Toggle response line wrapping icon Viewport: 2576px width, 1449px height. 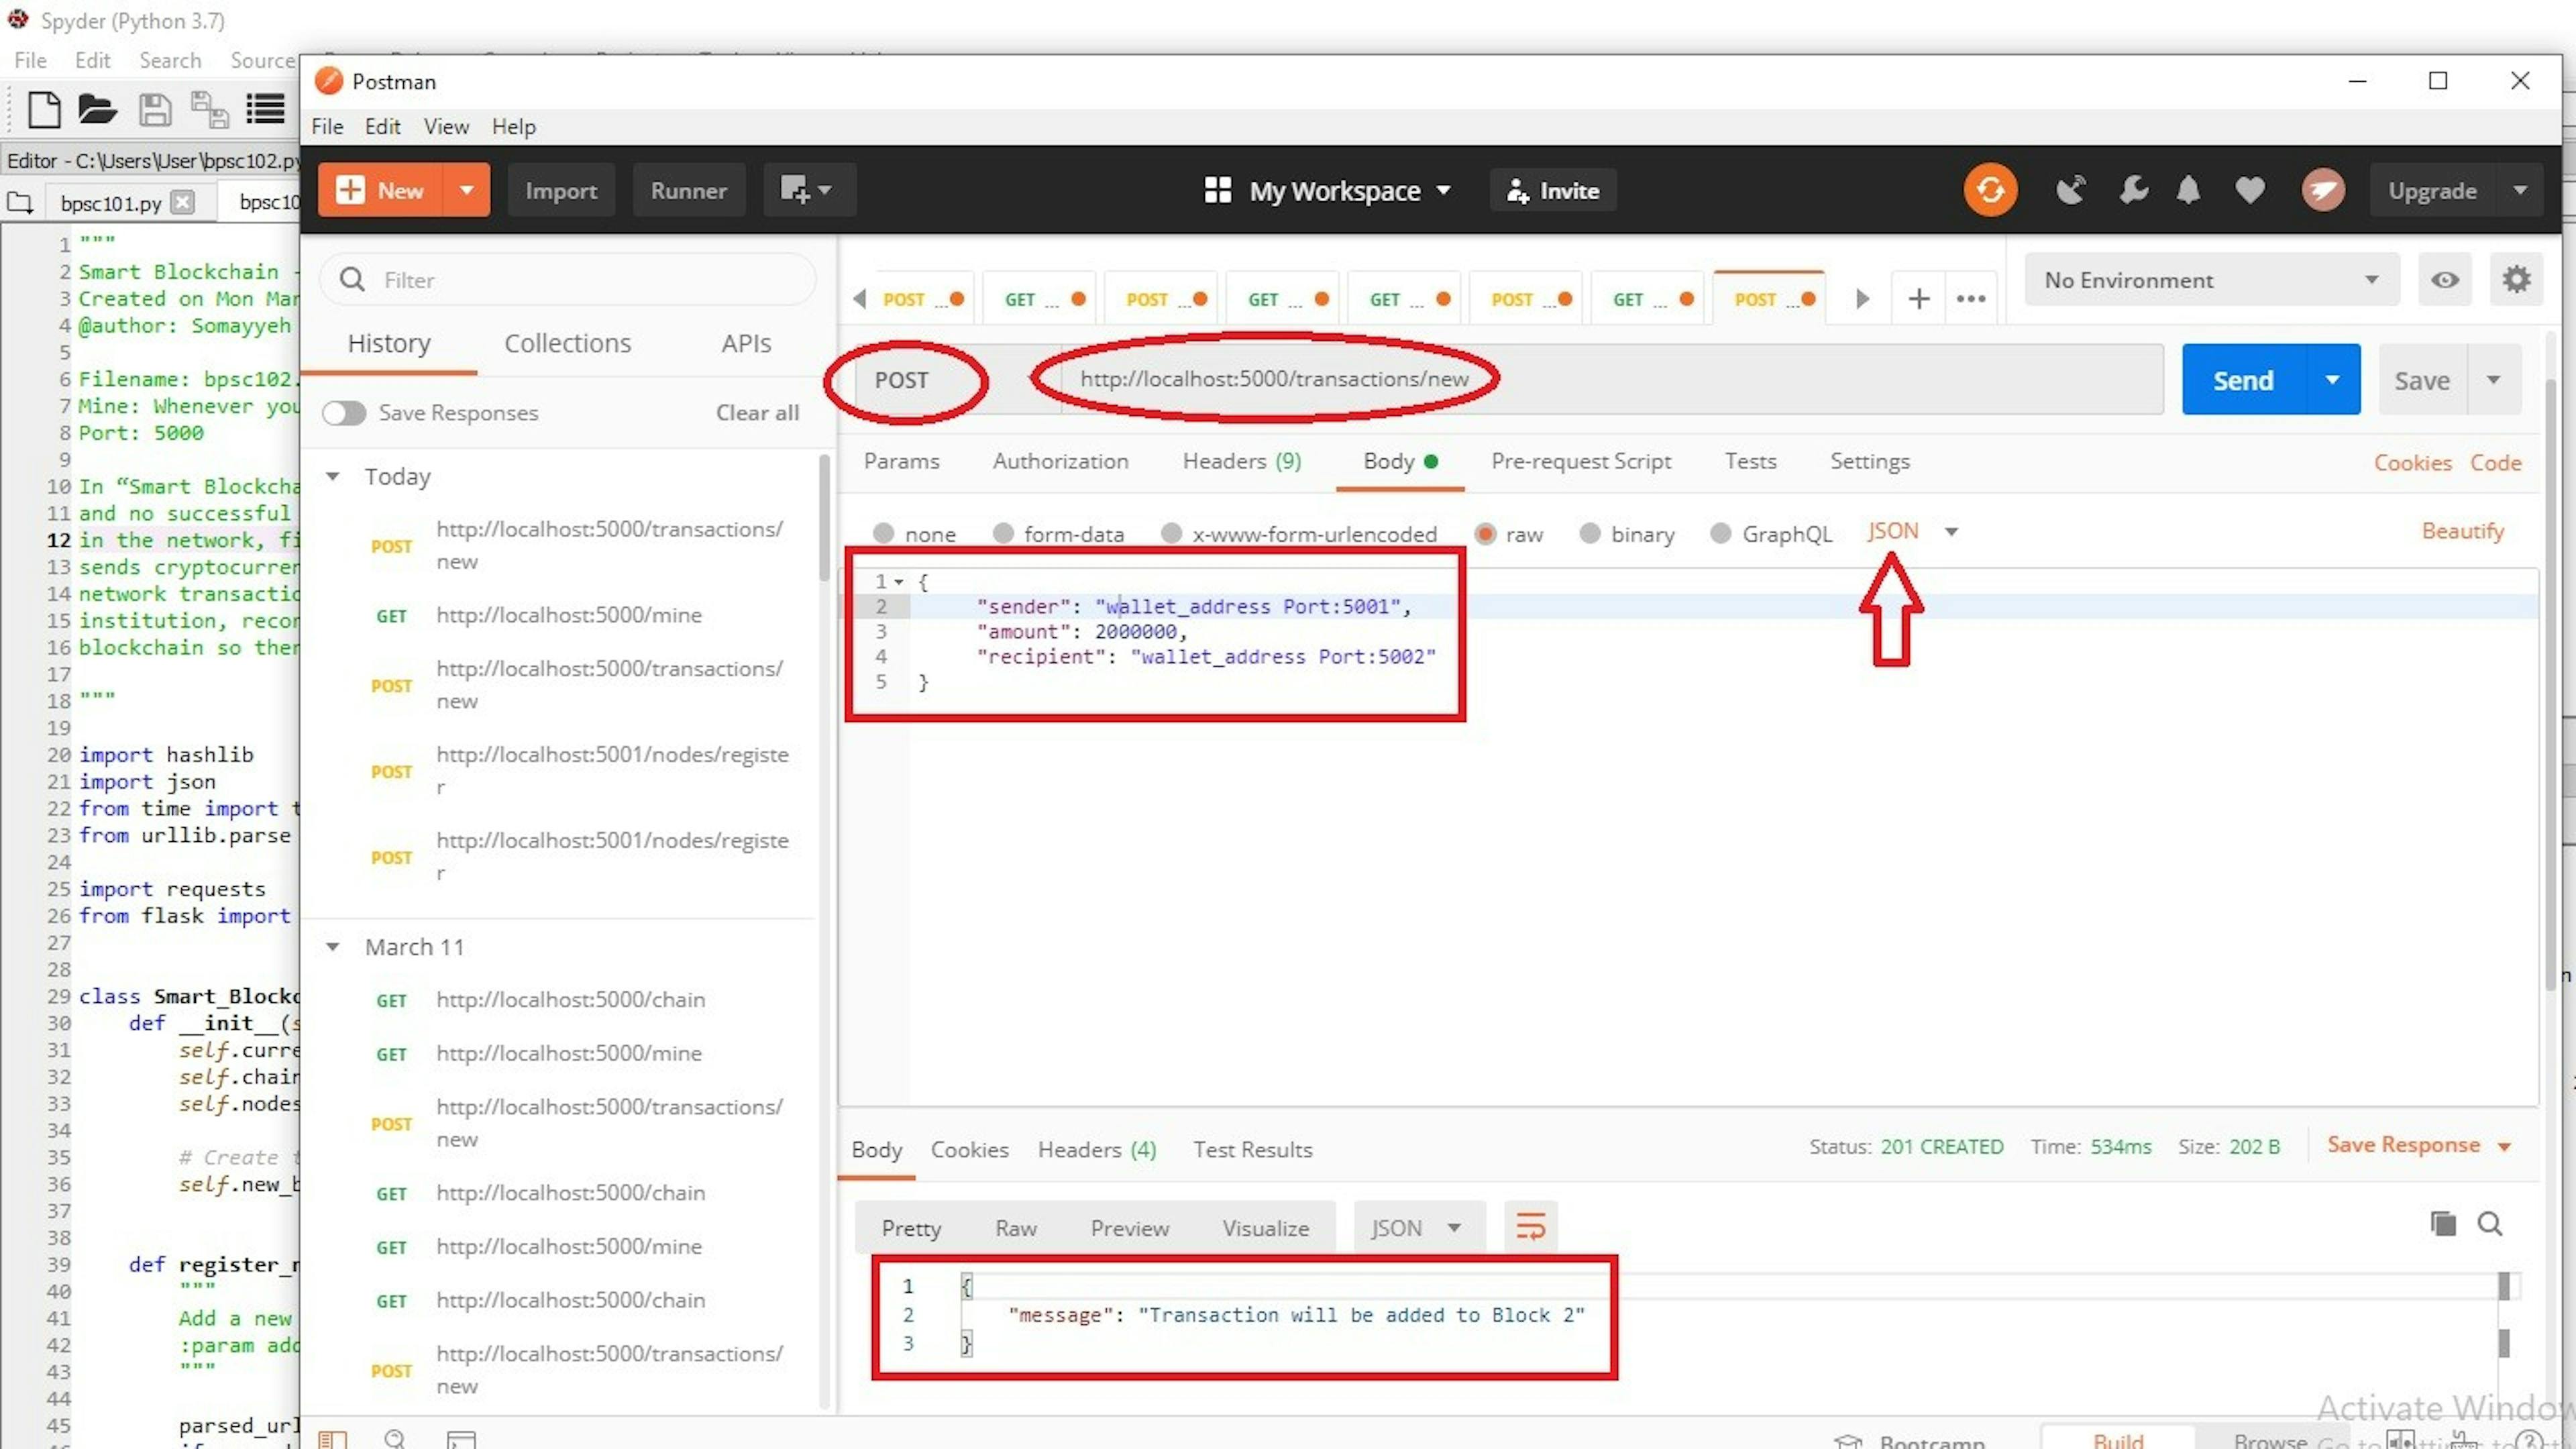[x=1530, y=1226]
